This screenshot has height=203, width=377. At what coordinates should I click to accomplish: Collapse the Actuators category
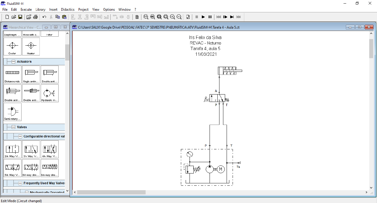[13, 62]
